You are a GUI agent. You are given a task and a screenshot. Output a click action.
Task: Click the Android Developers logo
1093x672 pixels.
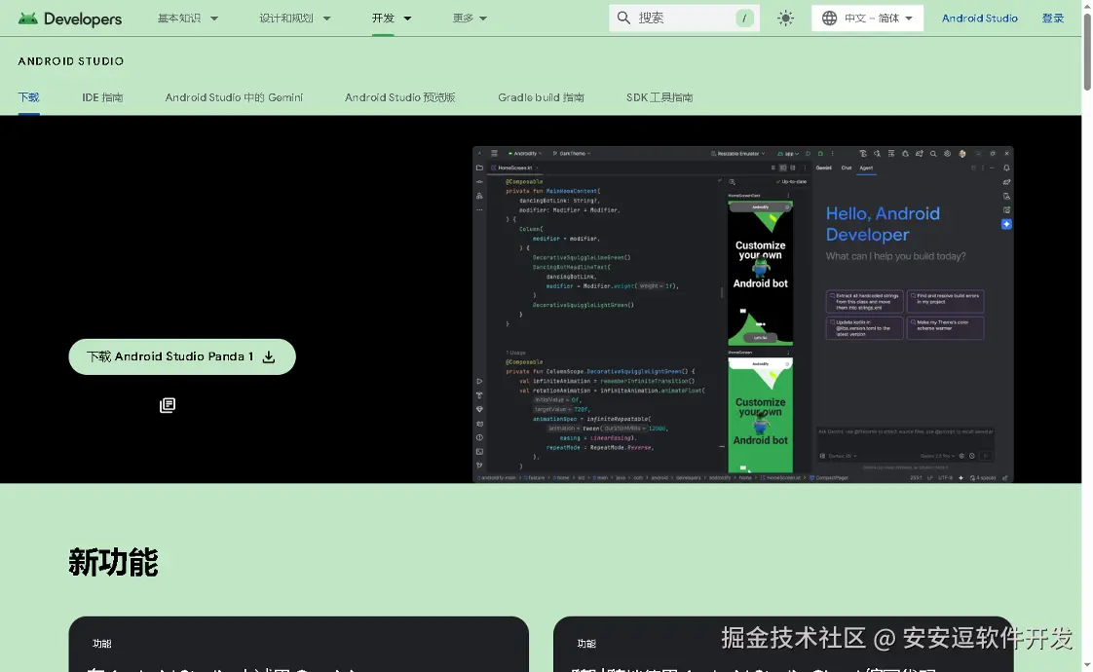point(70,19)
